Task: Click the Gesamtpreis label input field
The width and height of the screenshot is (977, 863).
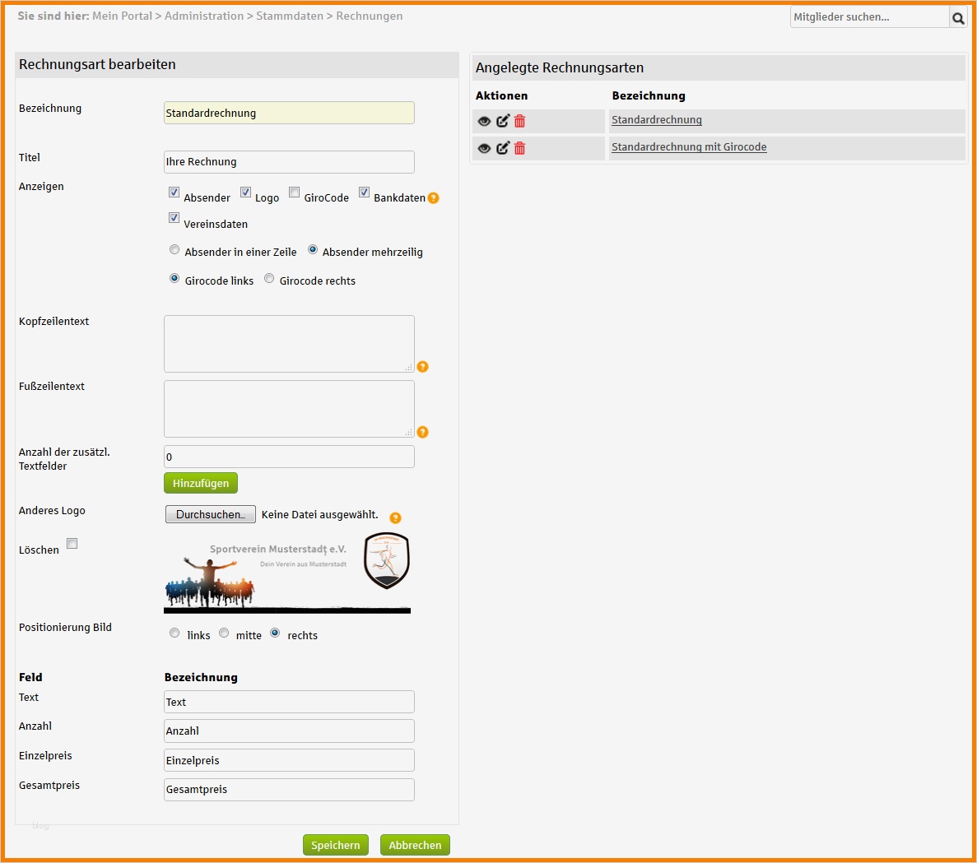Action: [x=289, y=790]
